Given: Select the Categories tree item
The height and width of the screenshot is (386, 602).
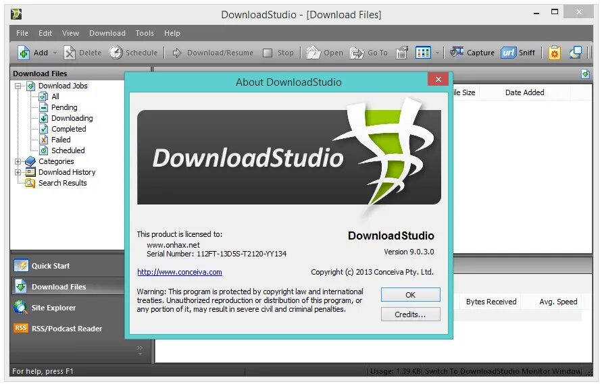Looking at the screenshot, I should (x=56, y=161).
